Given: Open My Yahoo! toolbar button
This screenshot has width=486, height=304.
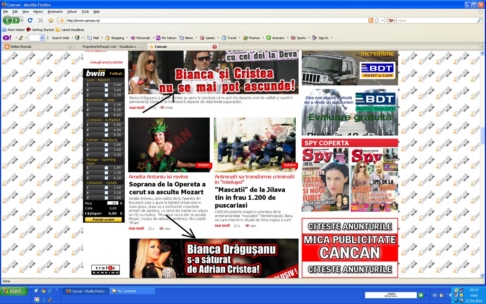Looking at the screenshot, I should pos(166,38).
